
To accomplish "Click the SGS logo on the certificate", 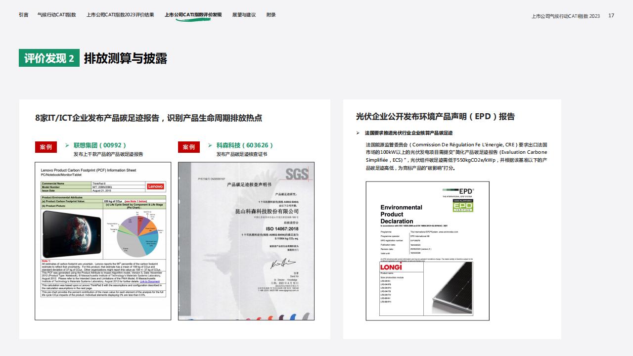I will tap(297, 174).
